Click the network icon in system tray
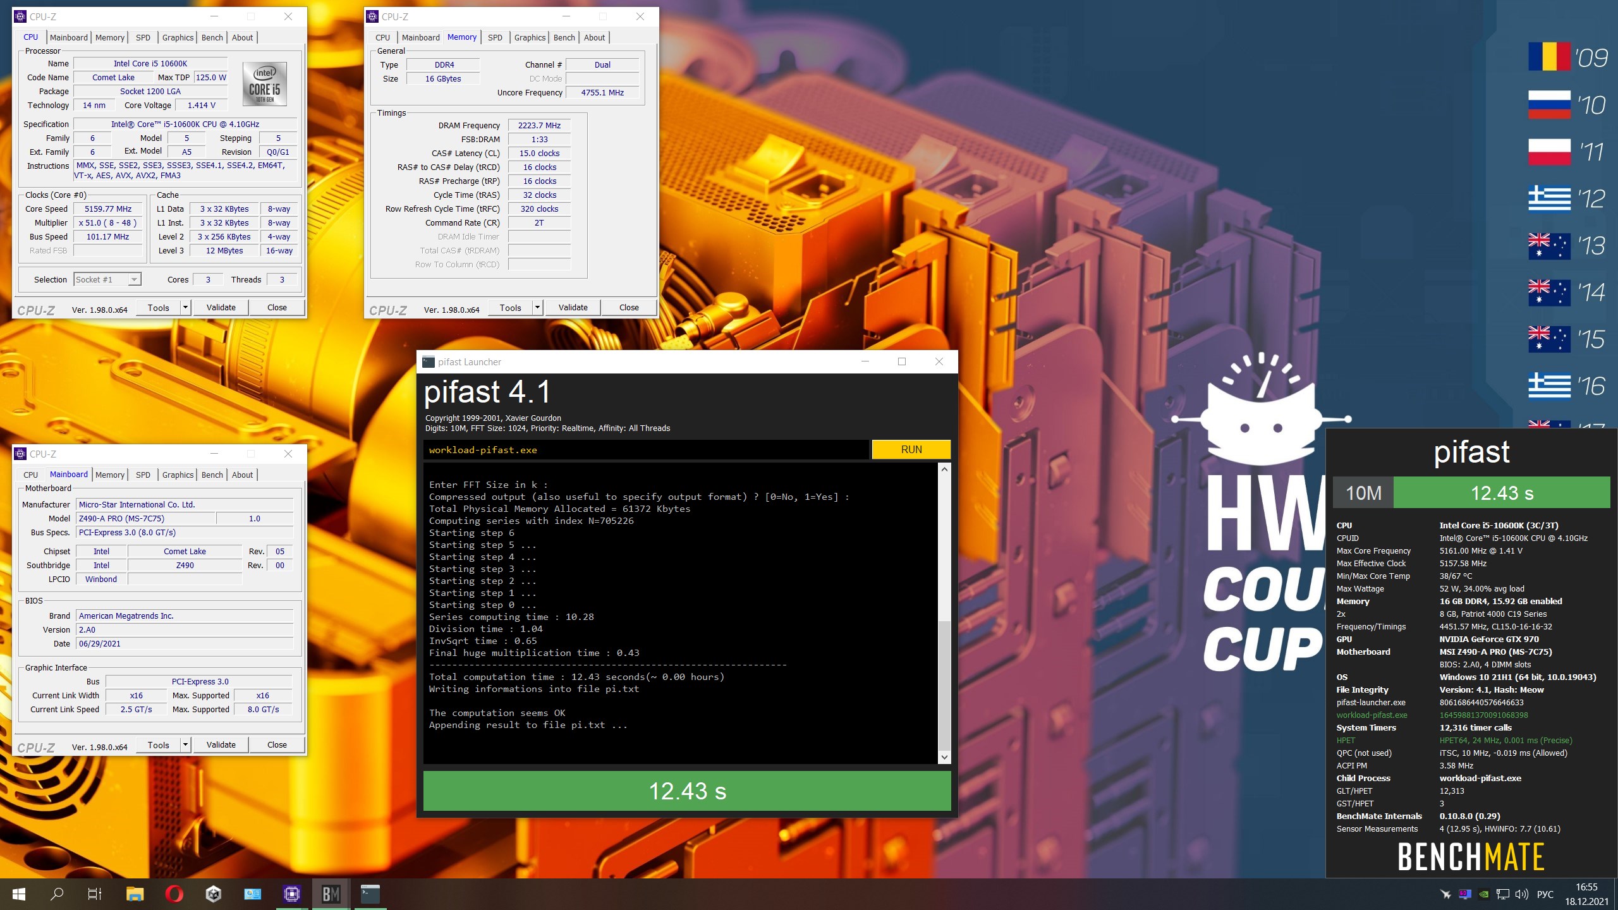The image size is (1618, 910). tap(1503, 894)
